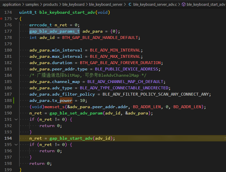Fold the if block at line 195
Viewport: 226px width, 172px height.
click(x=16, y=145)
